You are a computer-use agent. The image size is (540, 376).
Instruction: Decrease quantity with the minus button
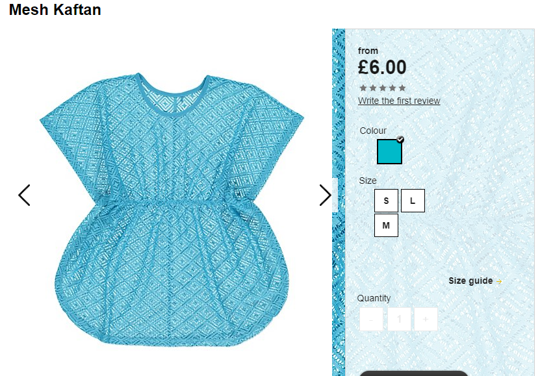pos(371,320)
